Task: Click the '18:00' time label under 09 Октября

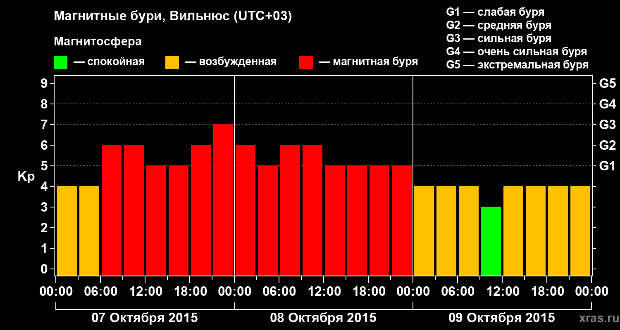Action: click(547, 291)
